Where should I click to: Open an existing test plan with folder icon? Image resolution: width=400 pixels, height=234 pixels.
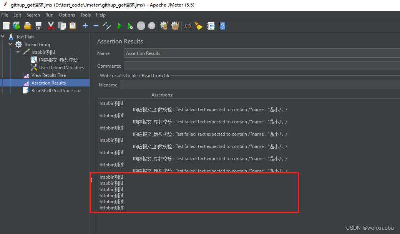pyautogui.click(x=27, y=26)
